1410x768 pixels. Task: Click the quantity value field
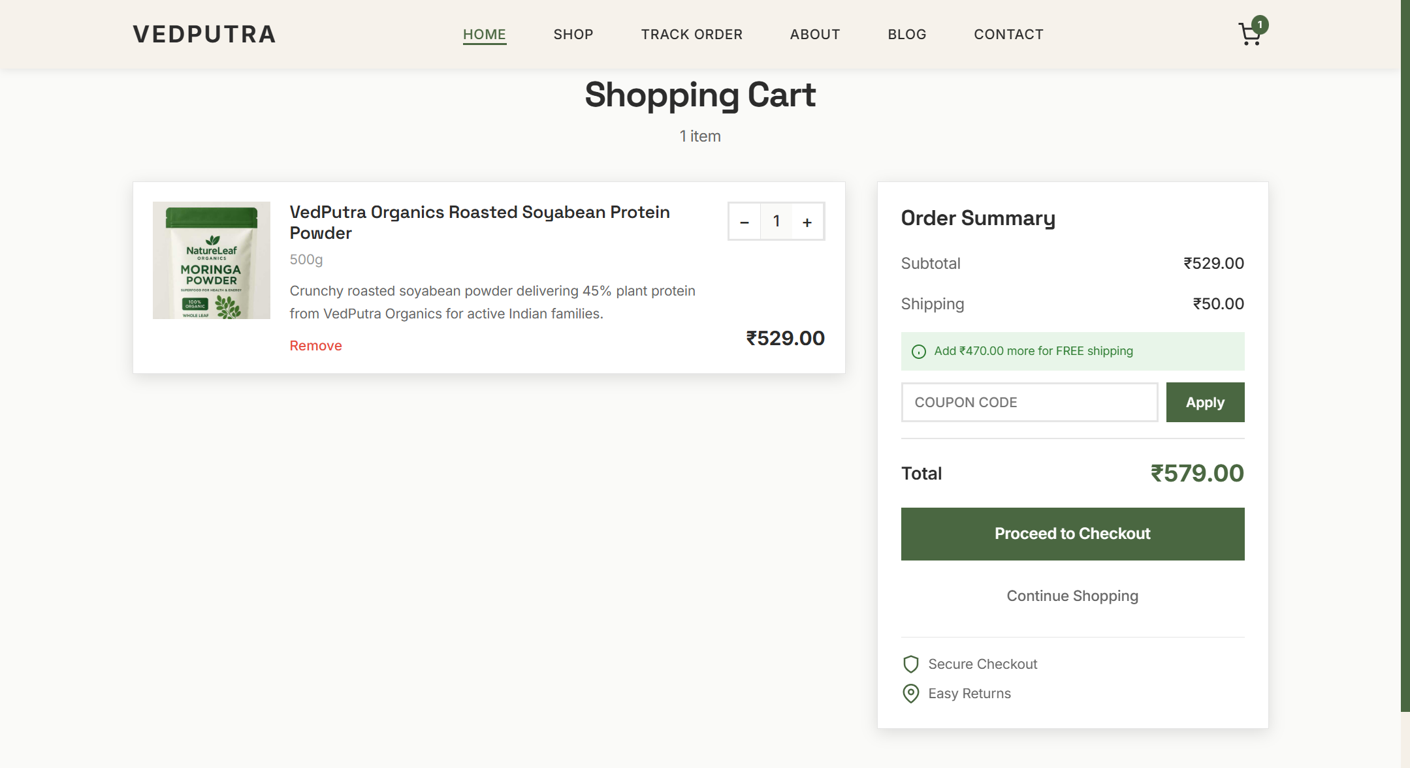(776, 222)
